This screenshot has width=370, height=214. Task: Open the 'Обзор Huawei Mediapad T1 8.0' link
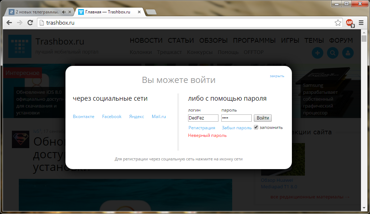point(279,183)
